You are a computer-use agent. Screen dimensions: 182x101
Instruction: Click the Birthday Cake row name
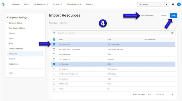pyautogui.click(x=63, y=84)
